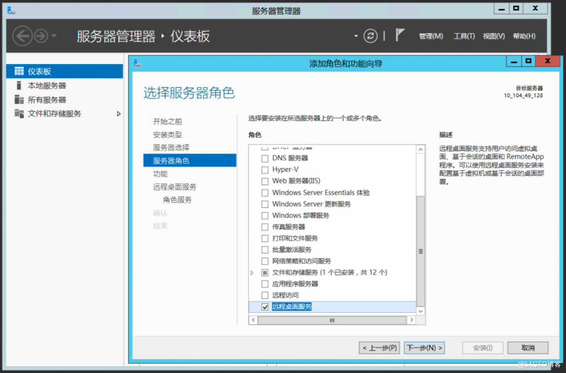This screenshot has height=373, width=566.
Task: Check the 网络策略和访问服务 role
Action: (x=265, y=261)
